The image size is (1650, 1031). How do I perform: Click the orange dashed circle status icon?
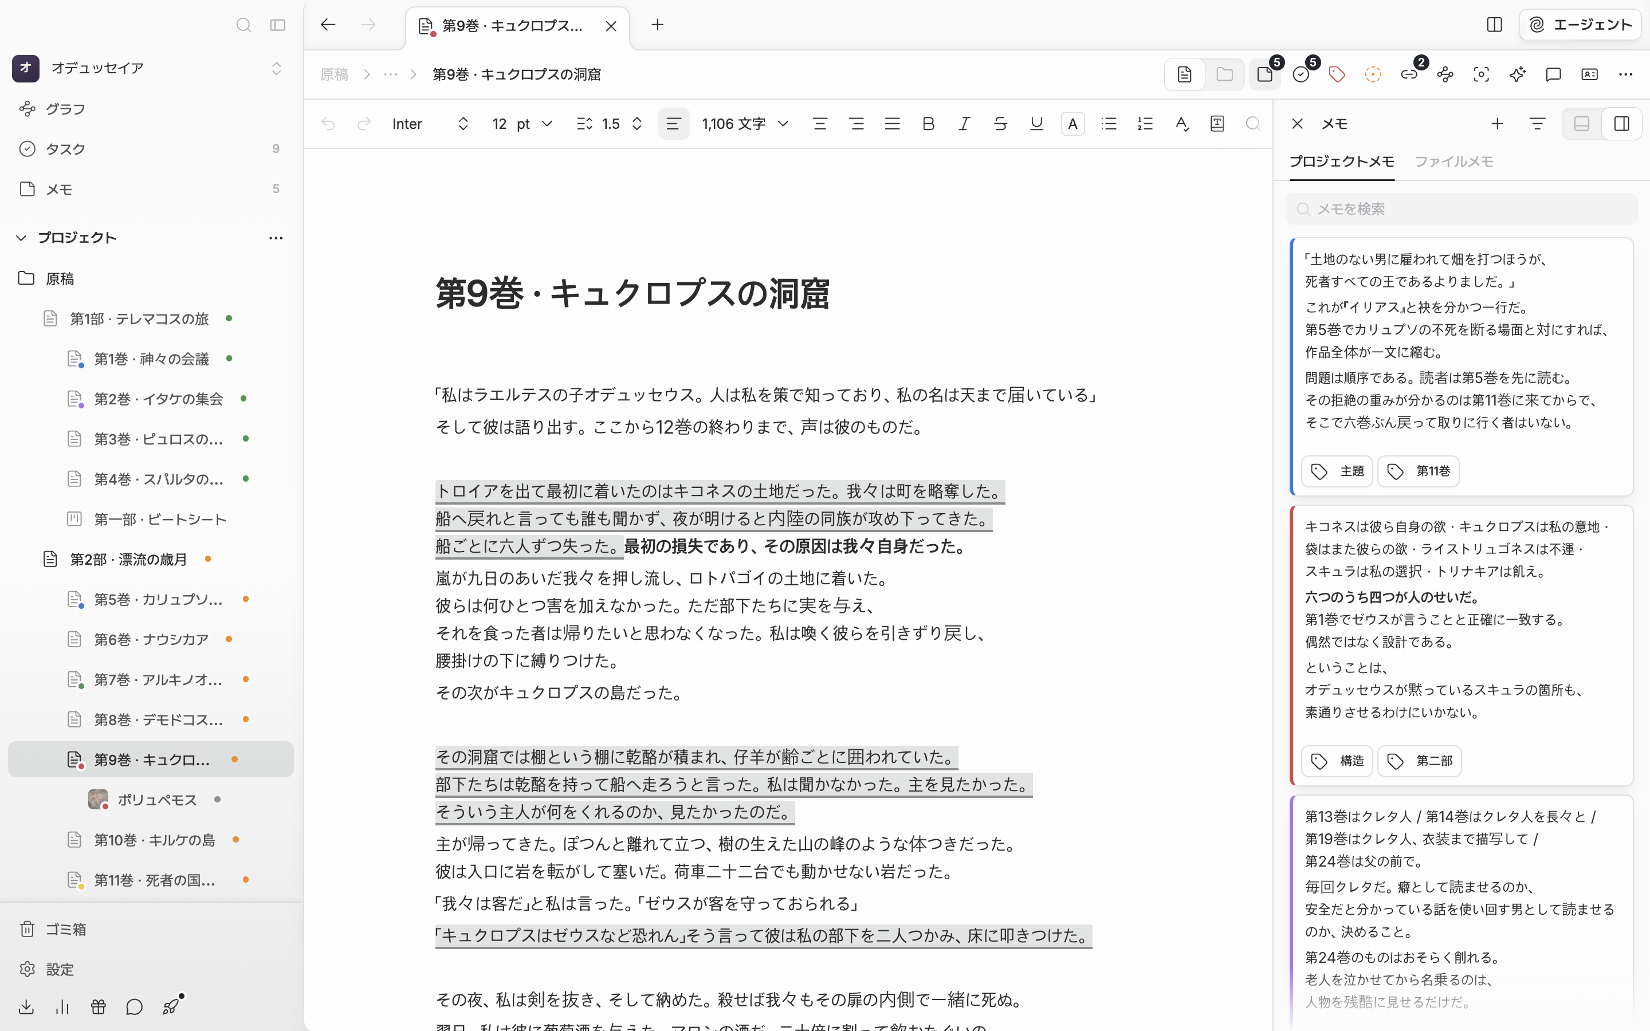(1373, 74)
